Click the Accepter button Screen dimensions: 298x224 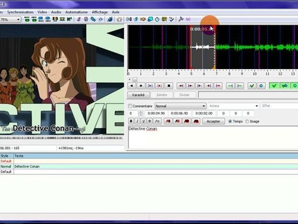[x=214, y=121]
